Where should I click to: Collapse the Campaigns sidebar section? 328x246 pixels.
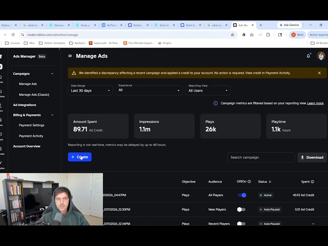52,74
